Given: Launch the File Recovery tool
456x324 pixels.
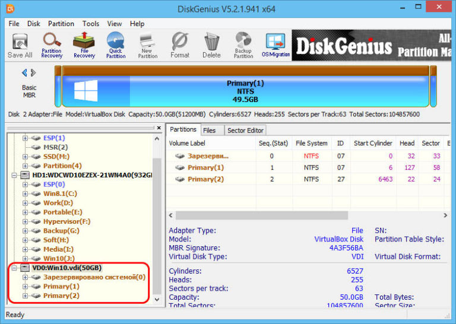Looking at the screenshot, I should pyautogui.click(x=84, y=45).
